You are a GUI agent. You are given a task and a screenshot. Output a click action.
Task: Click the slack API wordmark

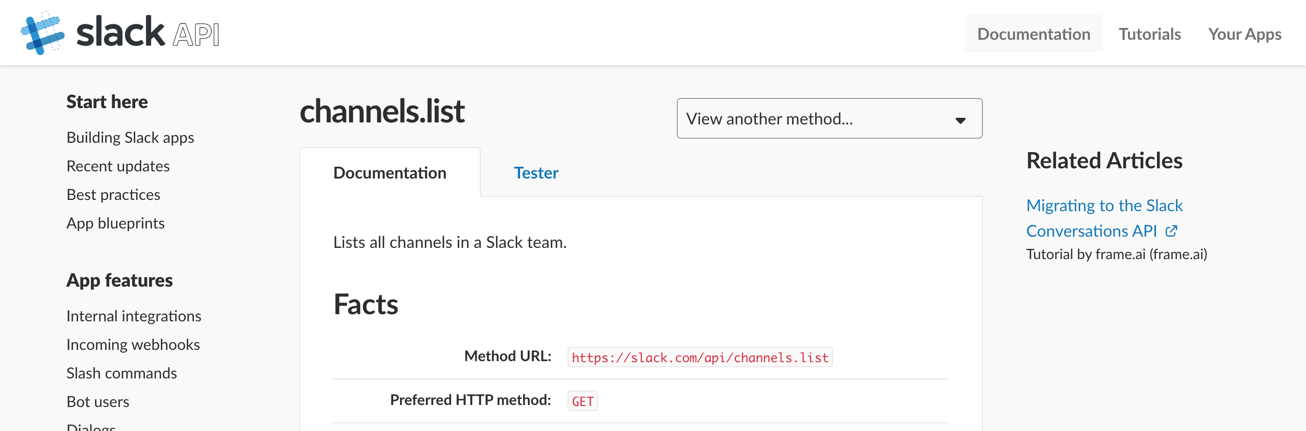(x=148, y=32)
